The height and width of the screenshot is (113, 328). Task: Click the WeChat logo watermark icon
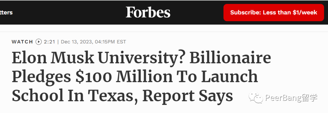[256, 97]
